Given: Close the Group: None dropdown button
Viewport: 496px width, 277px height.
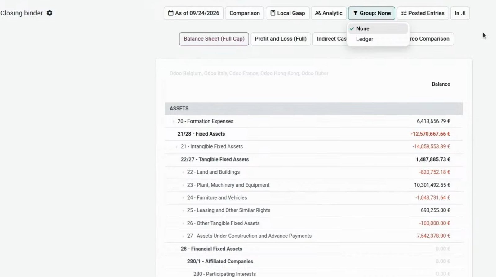Looking at the screenshot, I should [371, 13].
